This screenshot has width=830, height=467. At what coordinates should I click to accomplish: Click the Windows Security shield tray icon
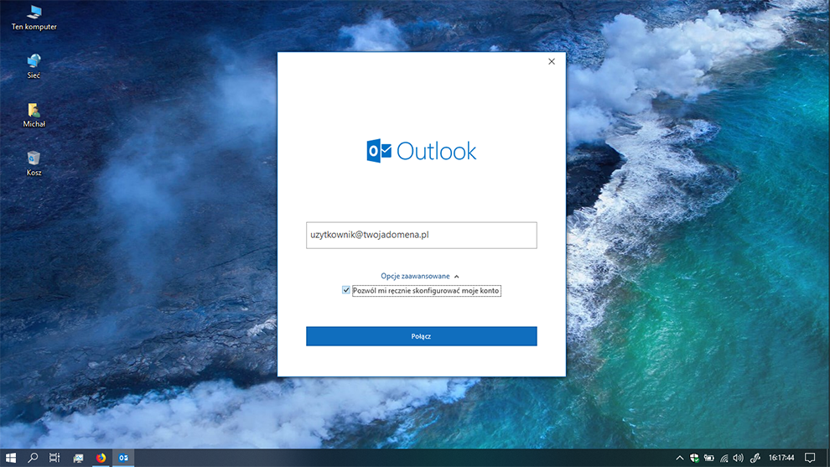(x=694, y=458)
